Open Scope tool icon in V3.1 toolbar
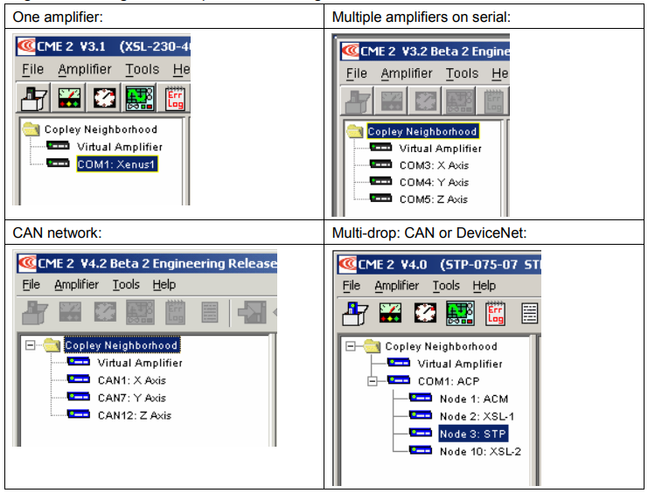Screen dimensions: 648x493 pos(140,99)
